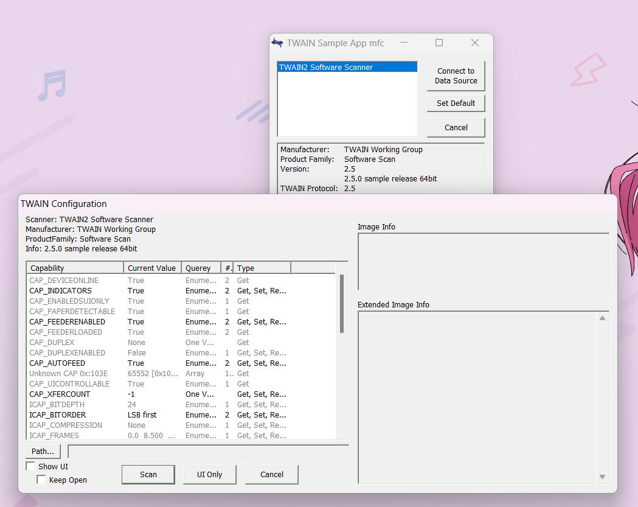Click the Type column header
Viewport: 638px width, 507px height.
click(262, 268)
